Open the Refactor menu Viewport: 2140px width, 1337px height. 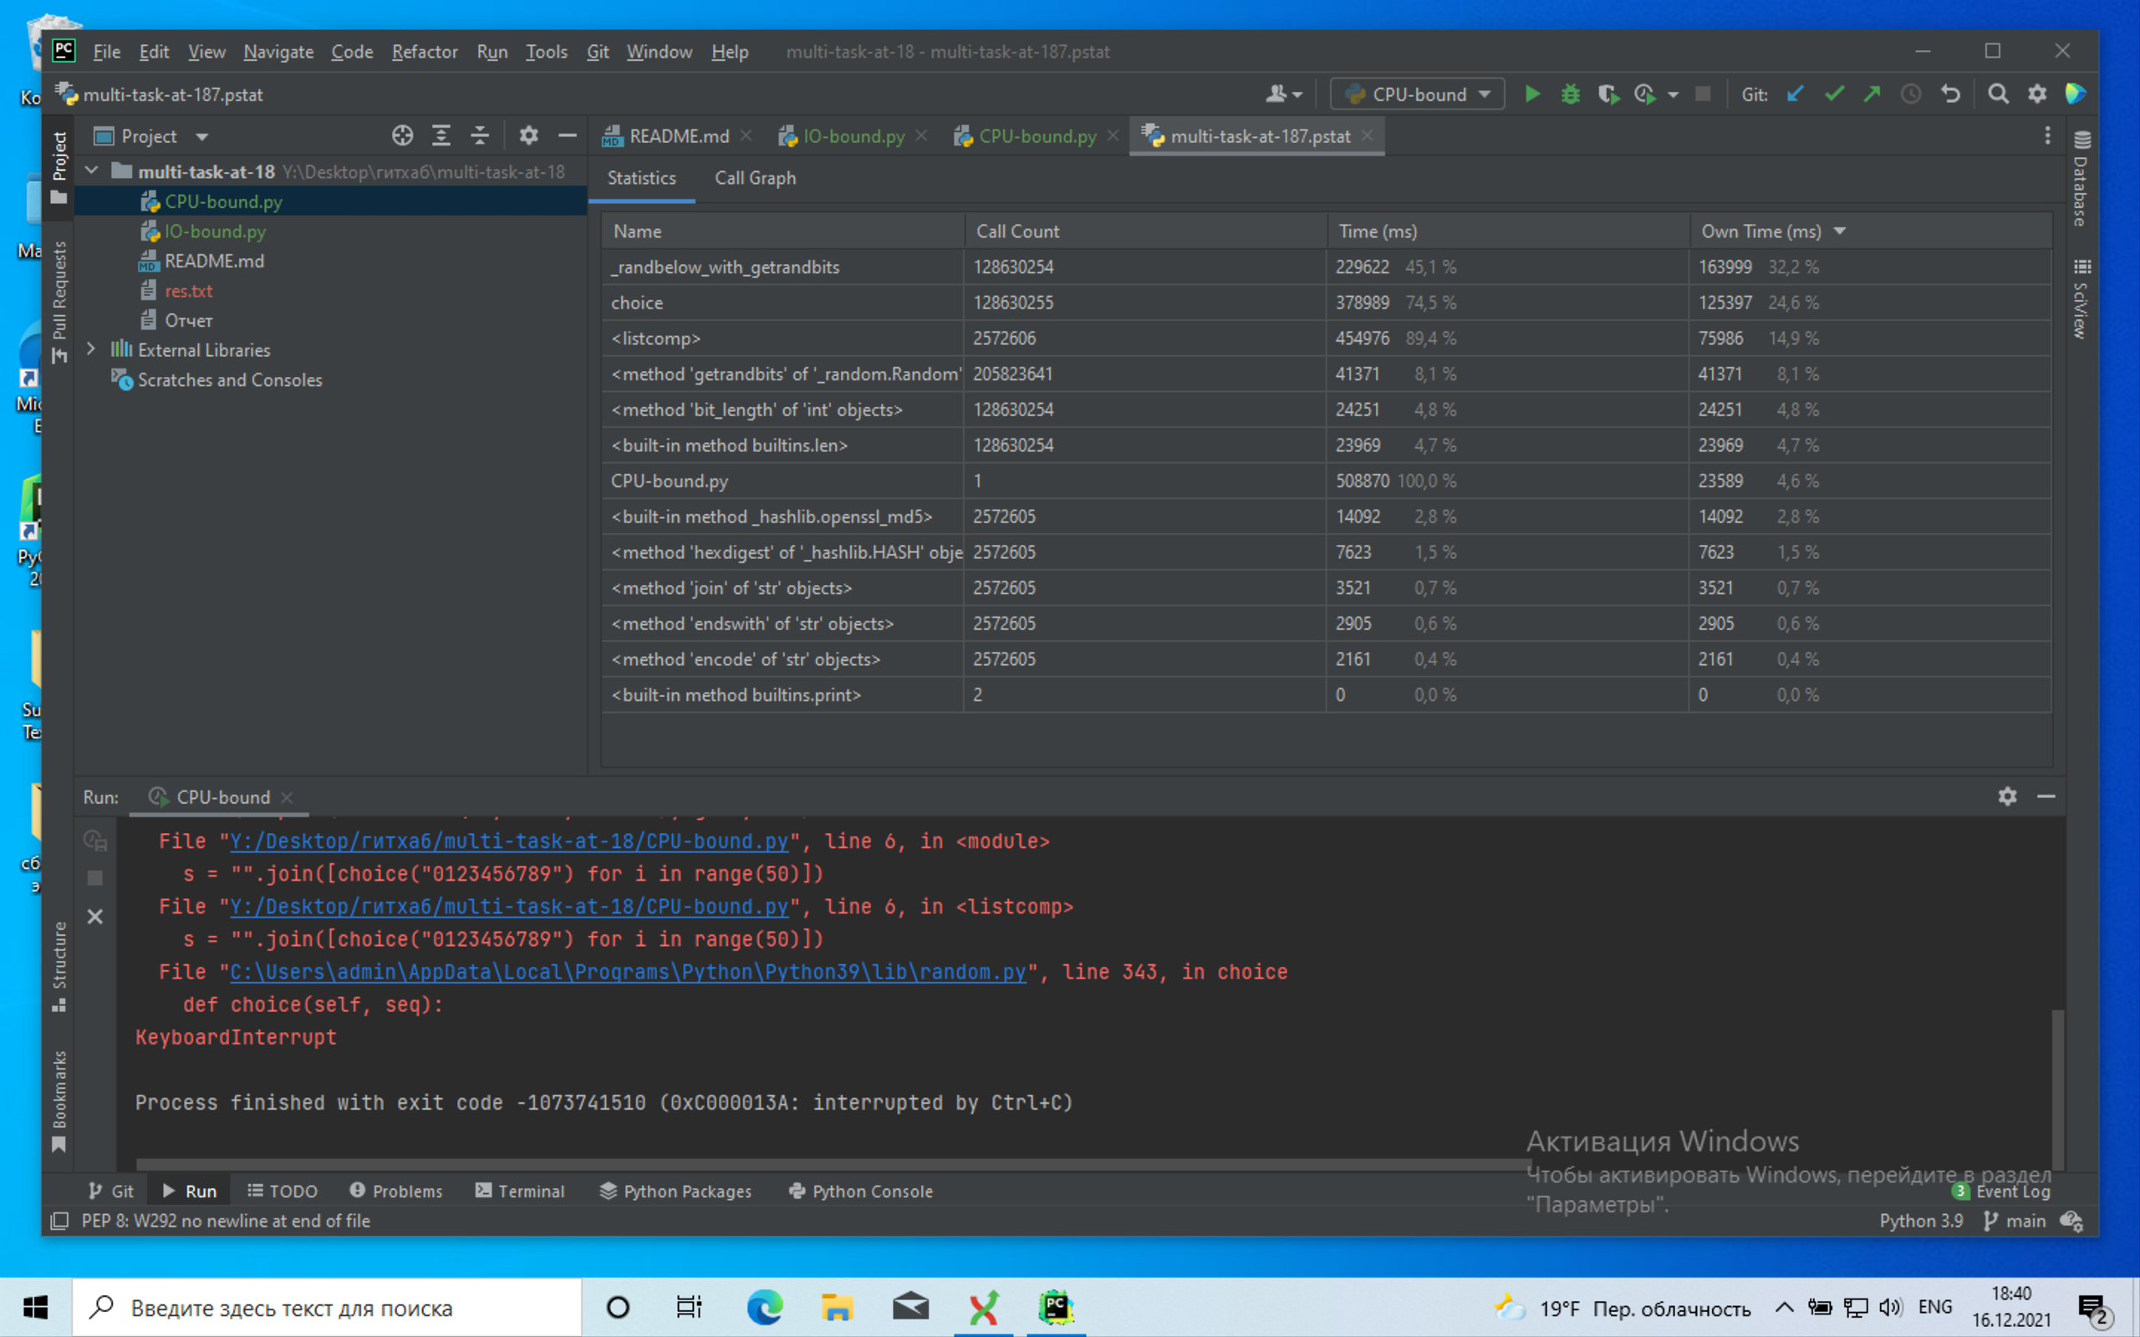425,51
